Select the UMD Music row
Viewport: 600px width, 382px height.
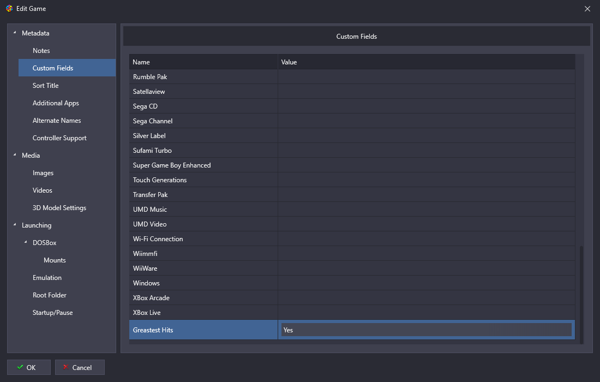352,210
